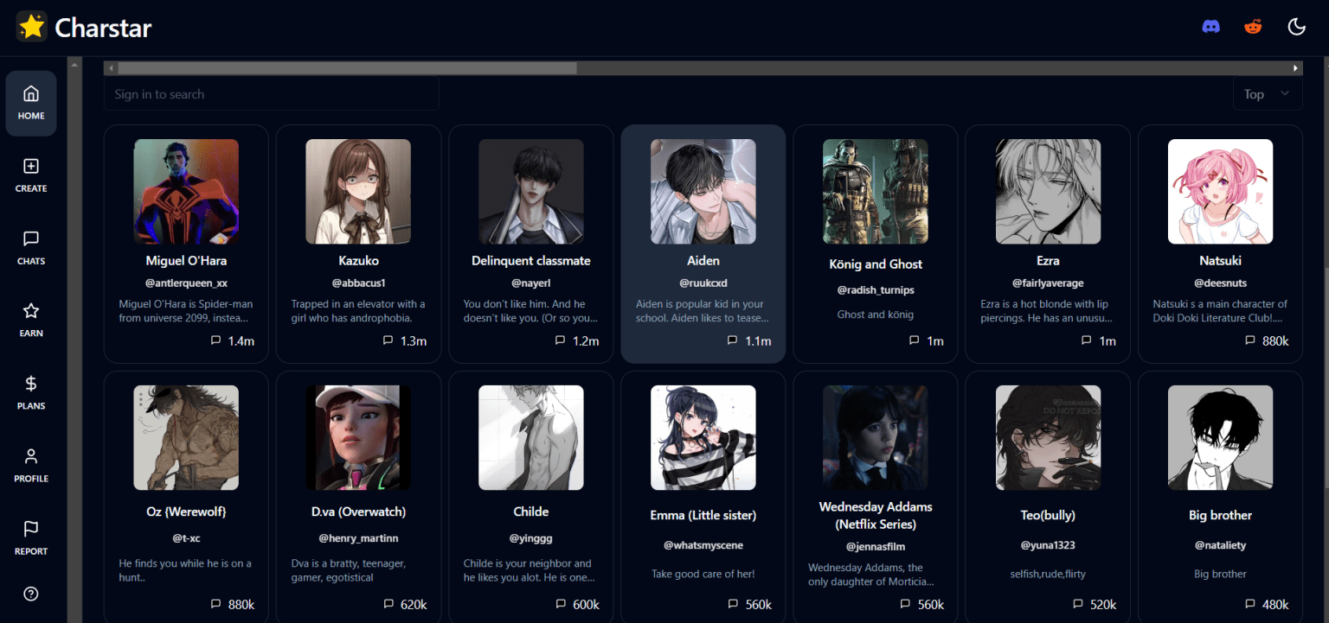Viewport: 1329px width, 623px height.
Task: Open the Top sorting dropdown
Action: [1267, 93]
